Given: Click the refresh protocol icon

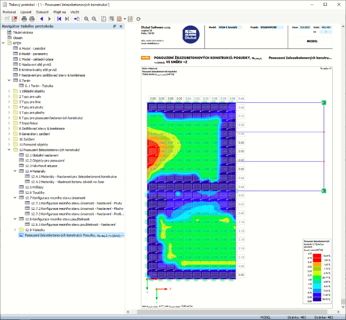Looking at the screenshot, I should (x=138, y=19).
